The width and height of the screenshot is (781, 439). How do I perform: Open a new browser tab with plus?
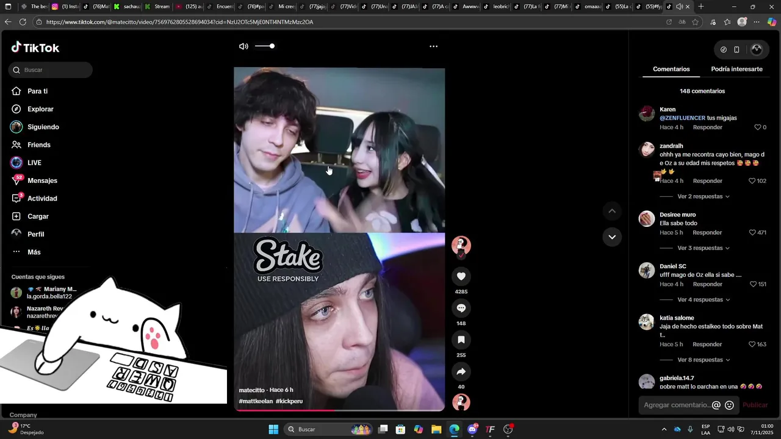pyautogui.click(x=700, y=7)
